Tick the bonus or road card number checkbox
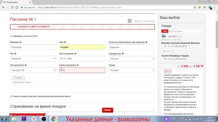Screen dimensions: 218x122 11,96
